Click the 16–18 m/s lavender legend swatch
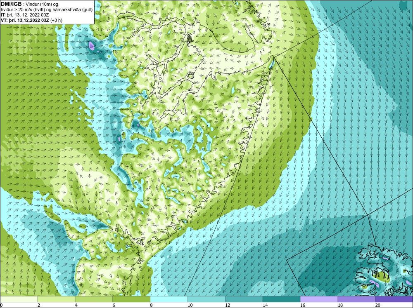The width and height of the screenshot is (413, 308). click(319, 299)
